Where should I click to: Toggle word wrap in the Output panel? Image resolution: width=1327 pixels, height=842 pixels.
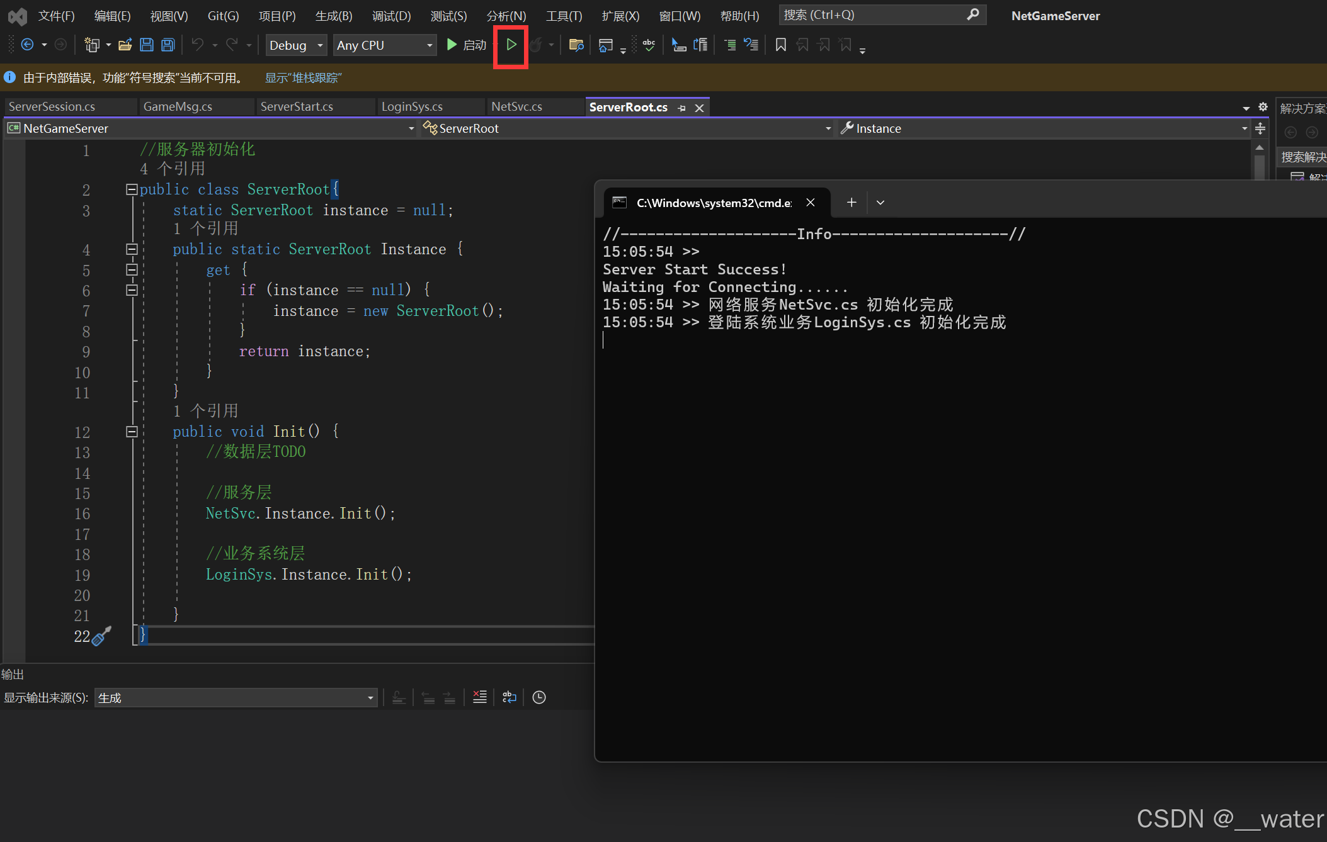(x=510, y=697)
